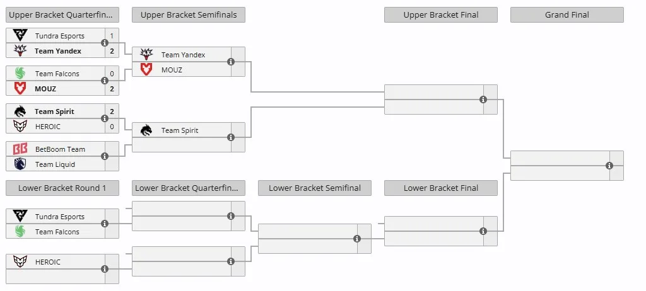This screenshot has height=291, width=646.
Task: Open info for lower bracket Tundra vs Falcons match
Action: [105, 224]
